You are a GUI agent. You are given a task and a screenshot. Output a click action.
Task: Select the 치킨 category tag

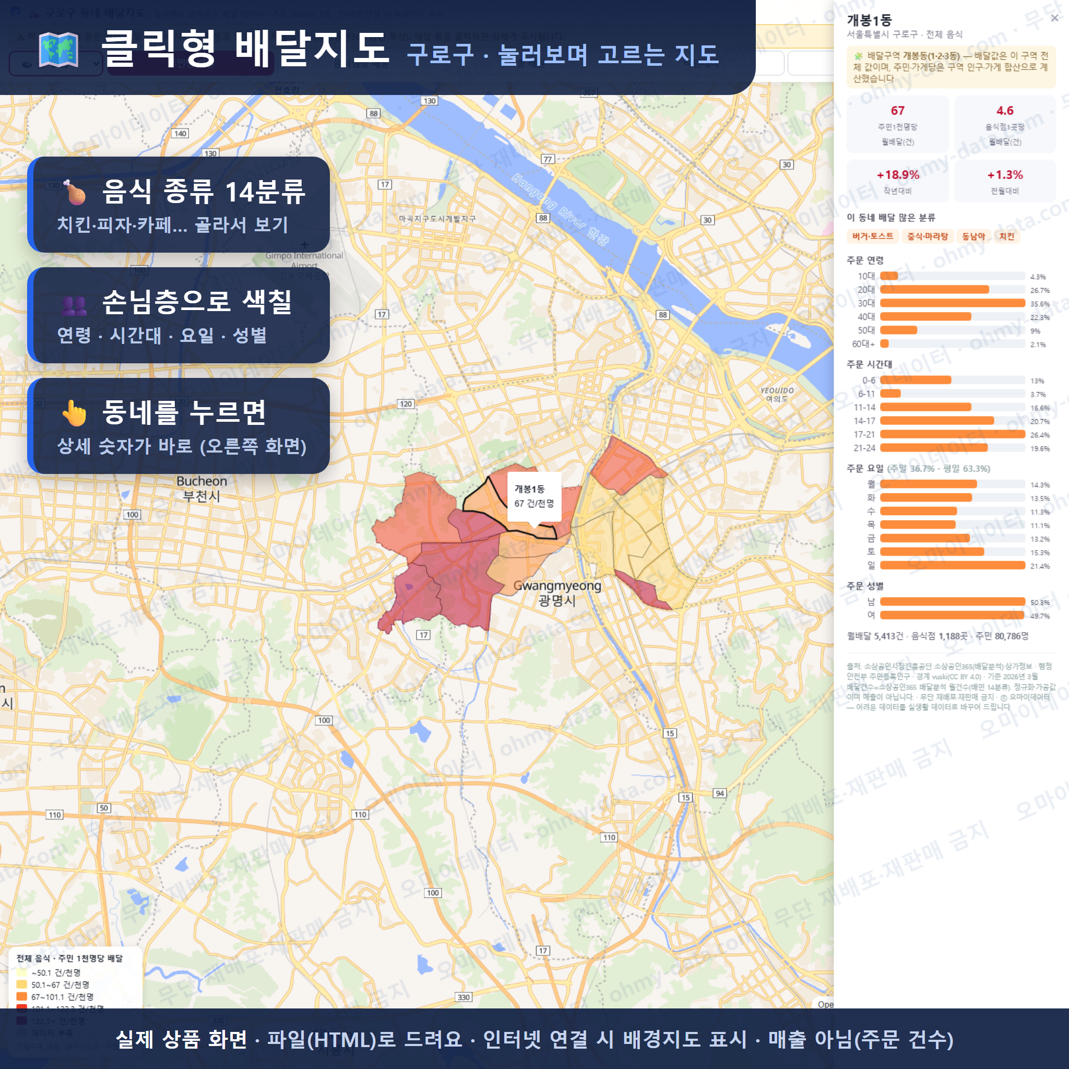[x=1006, y=236]
